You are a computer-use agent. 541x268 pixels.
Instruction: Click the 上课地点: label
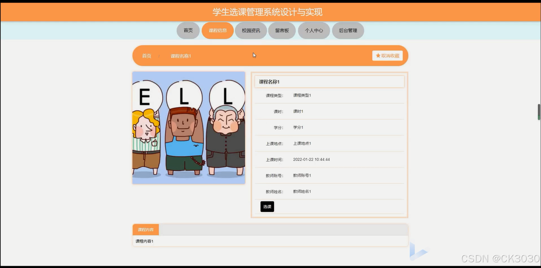point(274,144)
